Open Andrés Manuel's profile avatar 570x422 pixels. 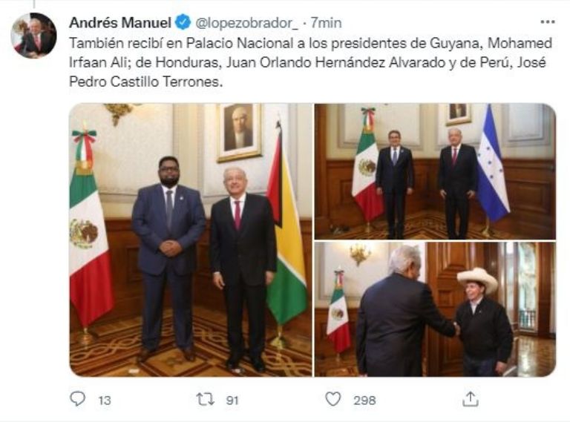33,35
